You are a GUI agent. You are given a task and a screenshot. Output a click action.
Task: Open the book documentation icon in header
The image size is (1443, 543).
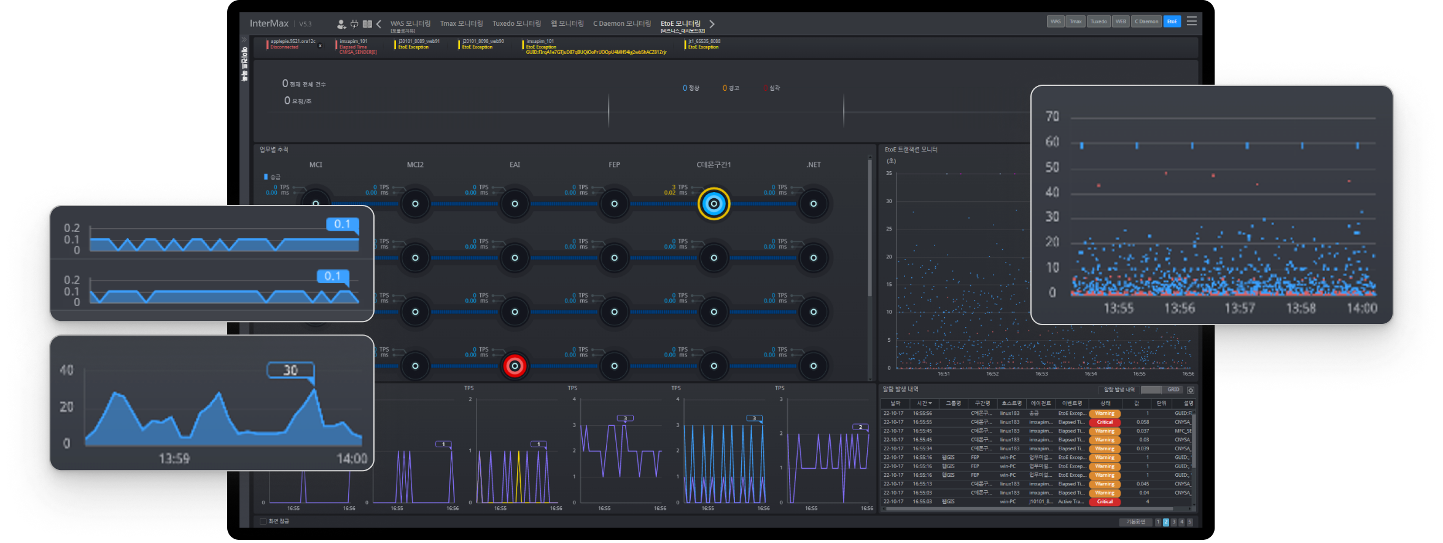click(x=367, y=24)
